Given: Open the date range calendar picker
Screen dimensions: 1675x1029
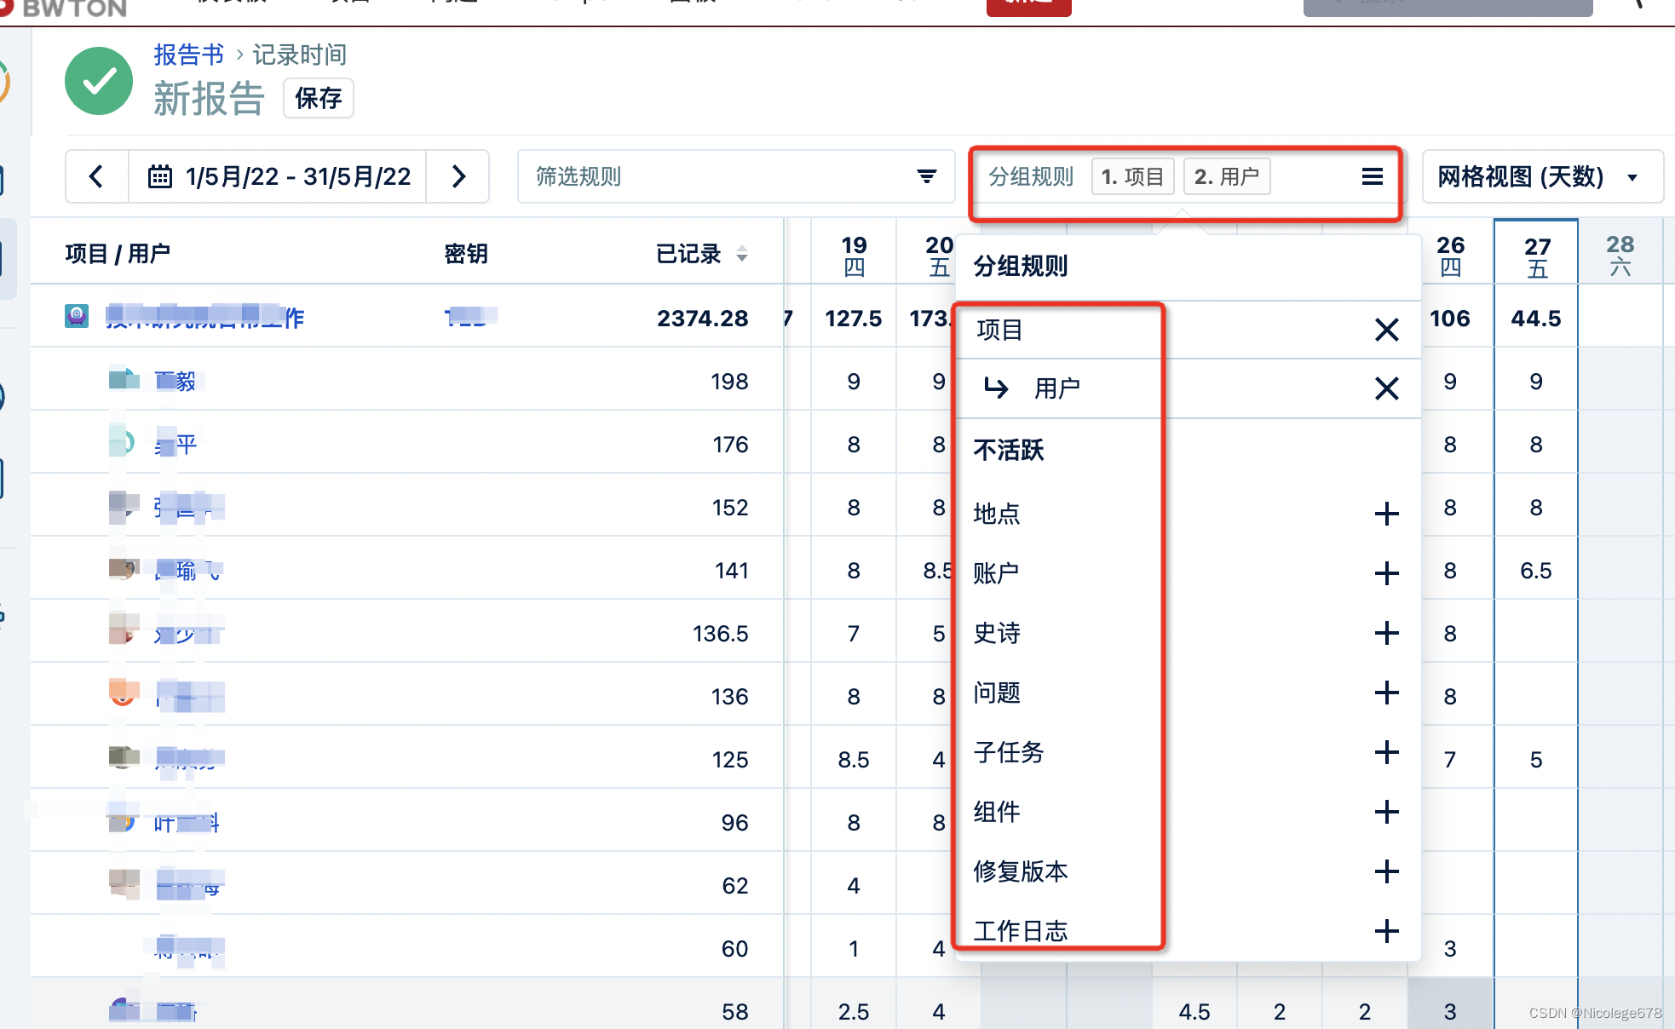Looking at the screenshot, I should (279, 176).
